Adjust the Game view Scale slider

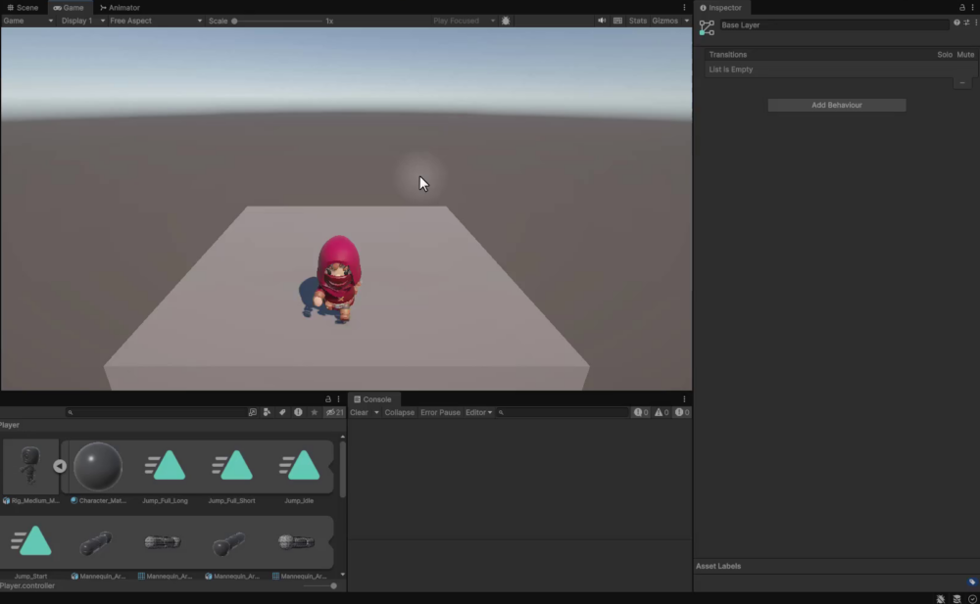277,21
